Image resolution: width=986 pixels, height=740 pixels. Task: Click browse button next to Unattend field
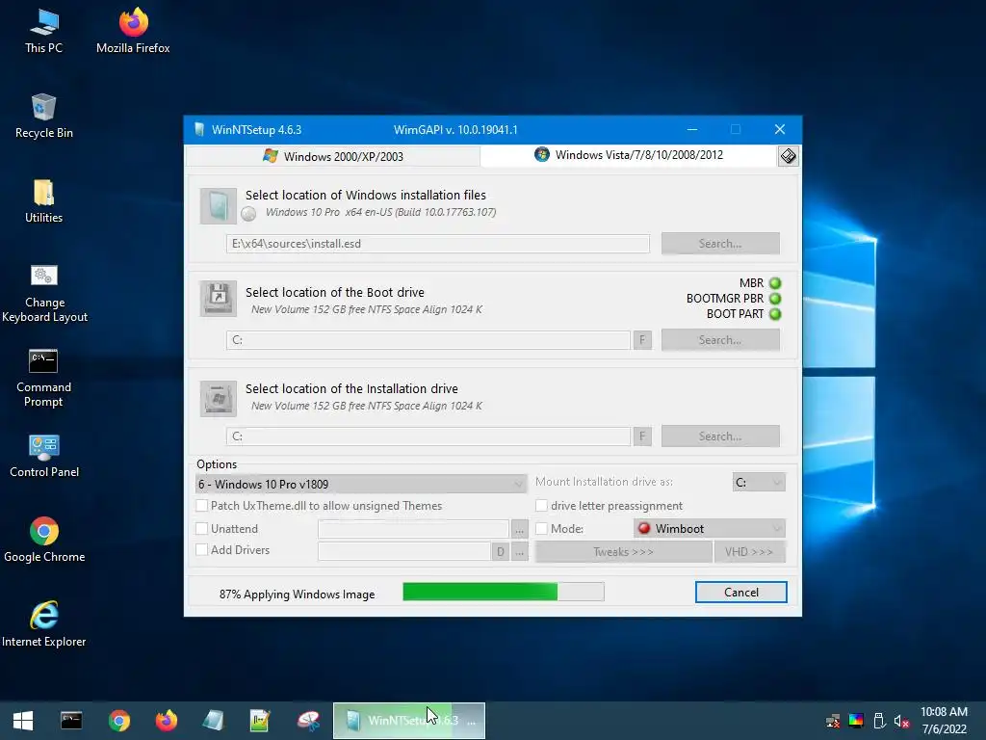519,530
